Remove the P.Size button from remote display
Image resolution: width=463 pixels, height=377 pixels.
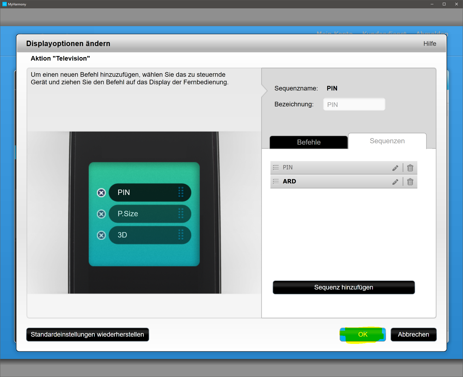coord(101,214)
